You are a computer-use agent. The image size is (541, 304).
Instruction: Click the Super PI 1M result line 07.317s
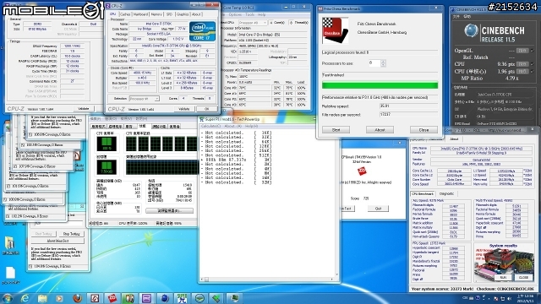point(238,160)
